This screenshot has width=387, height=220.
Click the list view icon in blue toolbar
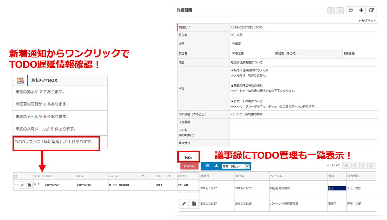point(207,166)
